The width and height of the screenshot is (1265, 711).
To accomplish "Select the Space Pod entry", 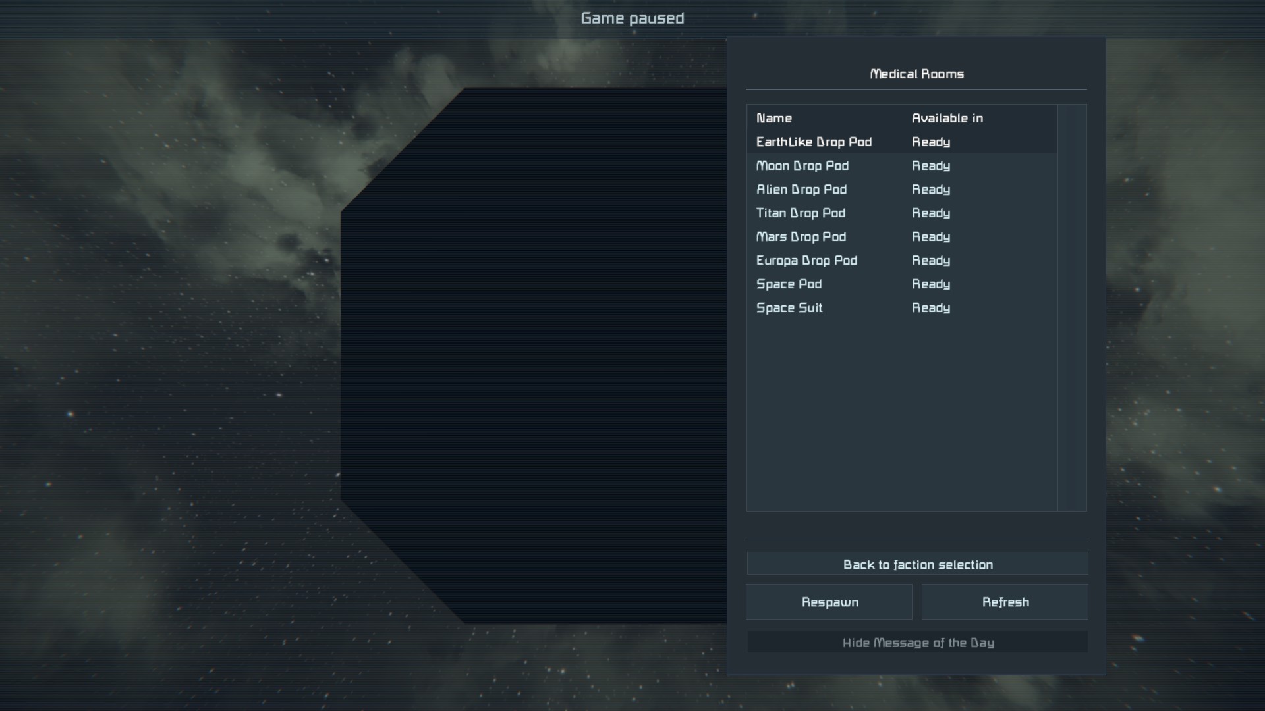I will click(789, 284).
